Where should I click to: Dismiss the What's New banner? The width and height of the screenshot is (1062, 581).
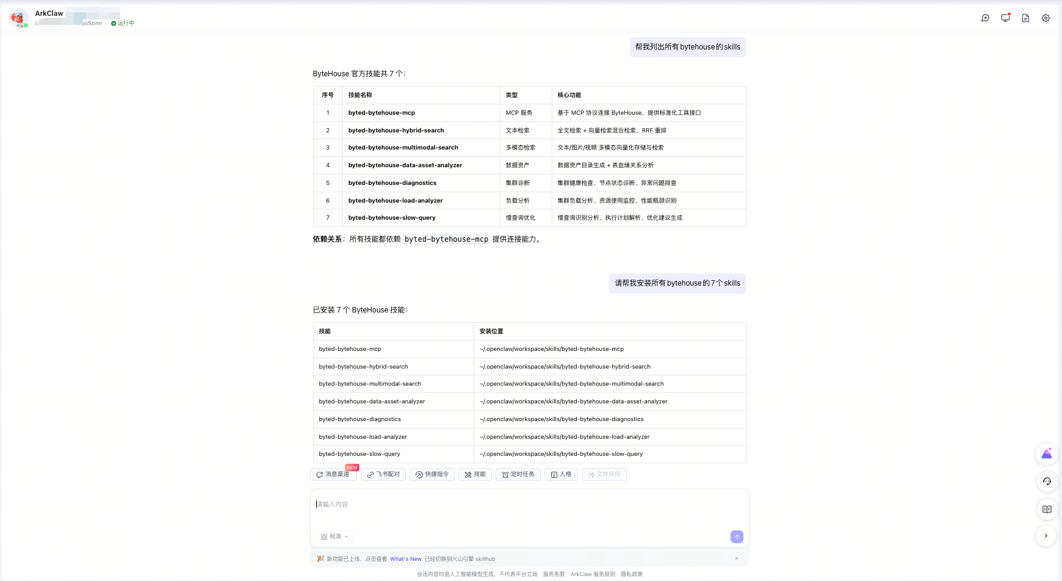(x=737, y=558)
